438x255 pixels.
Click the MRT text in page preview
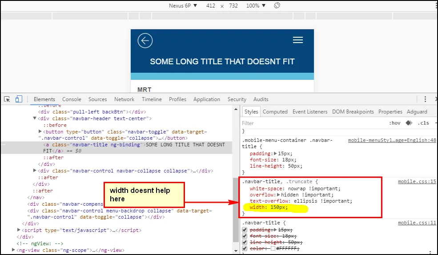tap(145, 90)
